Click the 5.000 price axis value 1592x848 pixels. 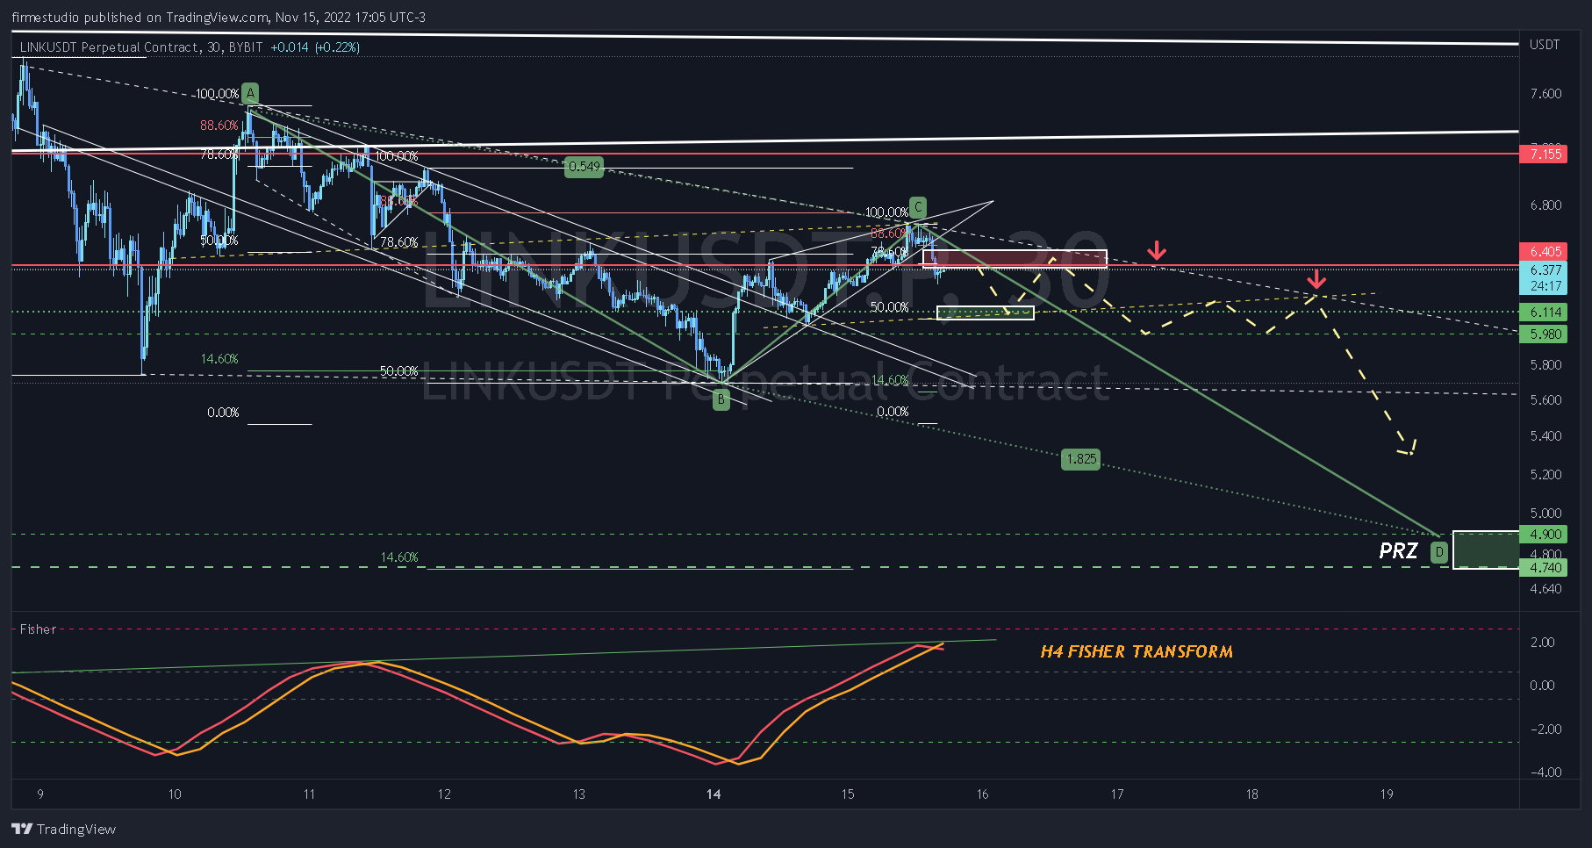point(1545,514)
